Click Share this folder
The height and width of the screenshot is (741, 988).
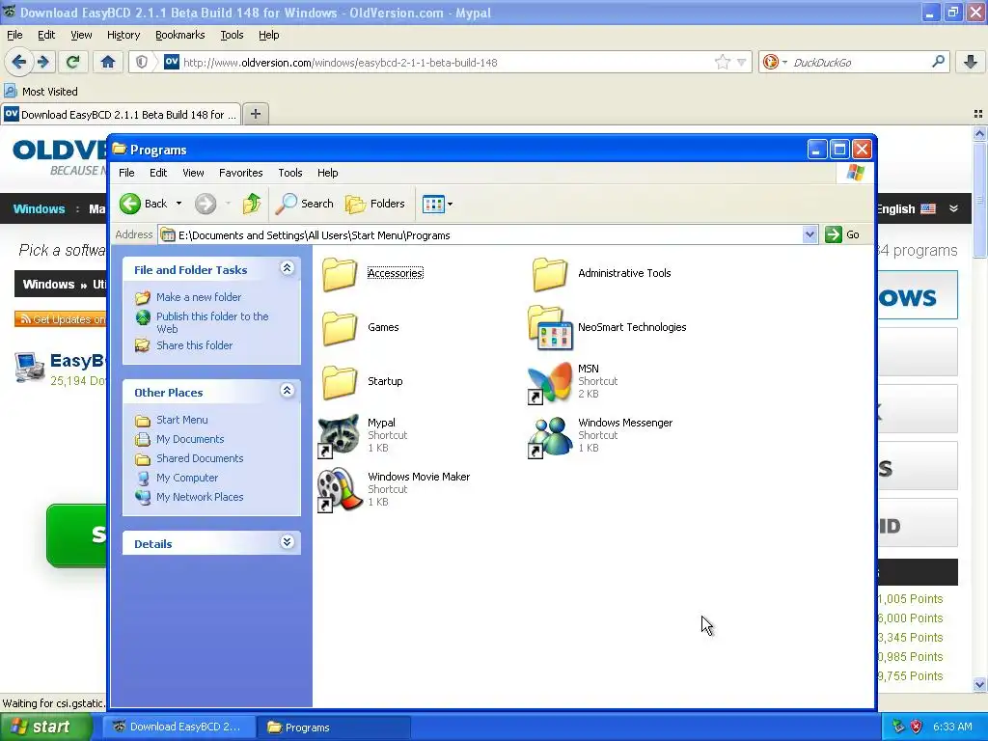pos(194,345)
